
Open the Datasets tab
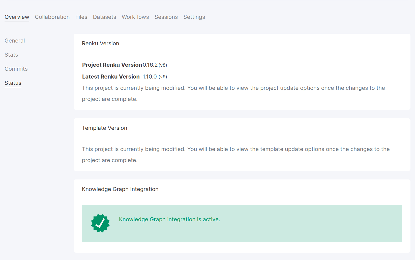tap(104, 17)
